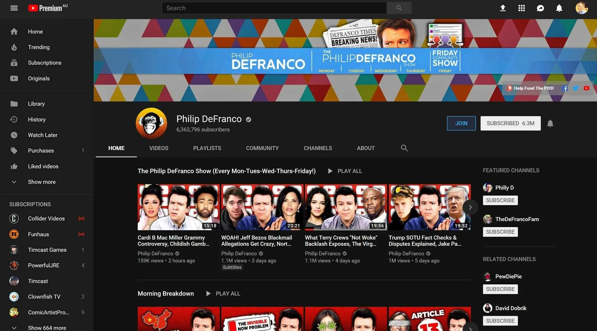Select the channel Home tab
Viewport: 597px width, 331px height.
coord(116,148)
